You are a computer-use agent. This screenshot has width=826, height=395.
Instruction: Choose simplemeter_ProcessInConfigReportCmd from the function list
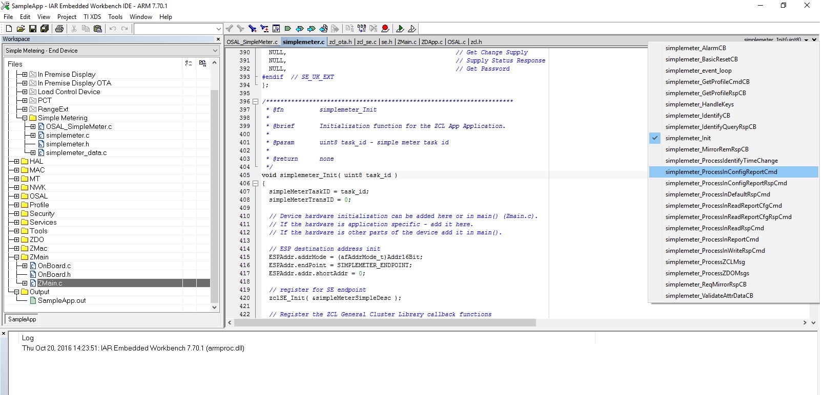pos(721,172)
